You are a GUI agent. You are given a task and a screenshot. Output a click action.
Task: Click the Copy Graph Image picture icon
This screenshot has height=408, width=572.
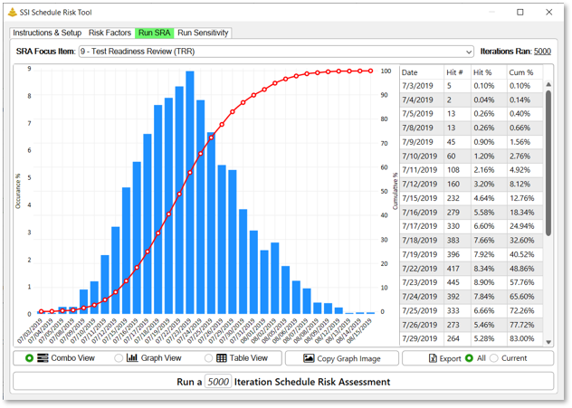pyautogui.click(x=309, y=358)
